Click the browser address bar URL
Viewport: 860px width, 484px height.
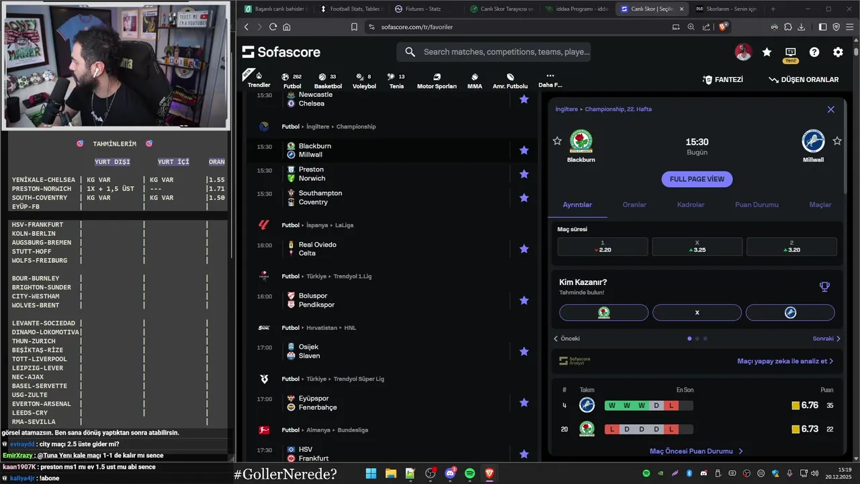(417, 27)
